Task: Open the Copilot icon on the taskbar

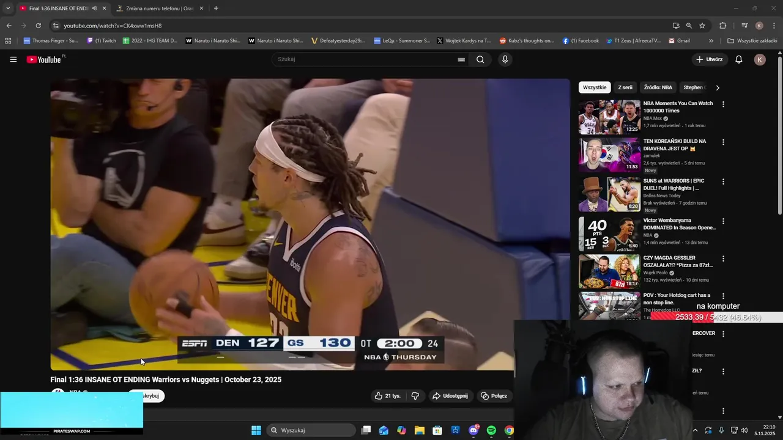Action: 401,430
